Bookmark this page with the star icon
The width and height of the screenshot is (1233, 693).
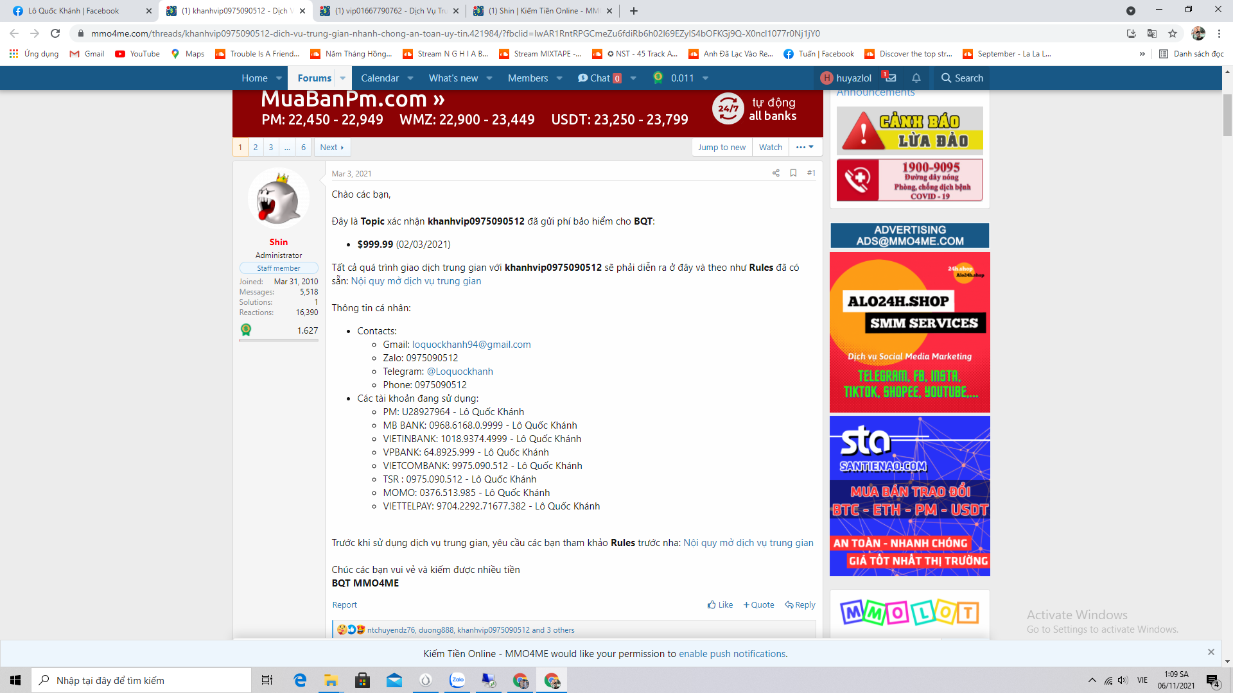click(1173, 33)
